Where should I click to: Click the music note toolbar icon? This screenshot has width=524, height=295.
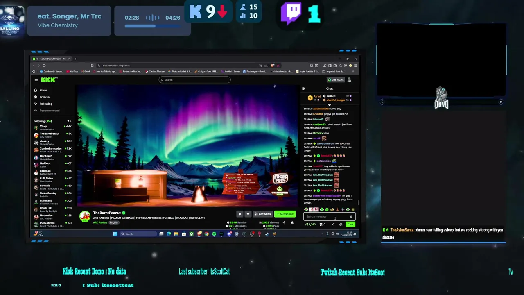pos(325,66)
